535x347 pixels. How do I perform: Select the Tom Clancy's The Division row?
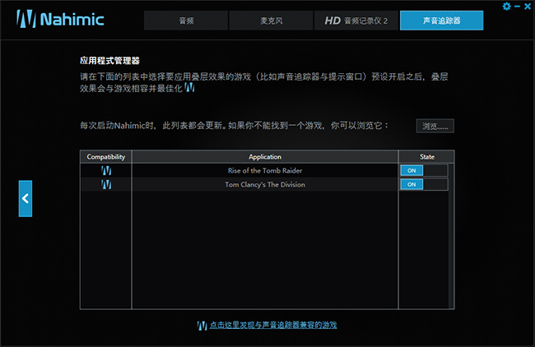(x=265, y=184)
